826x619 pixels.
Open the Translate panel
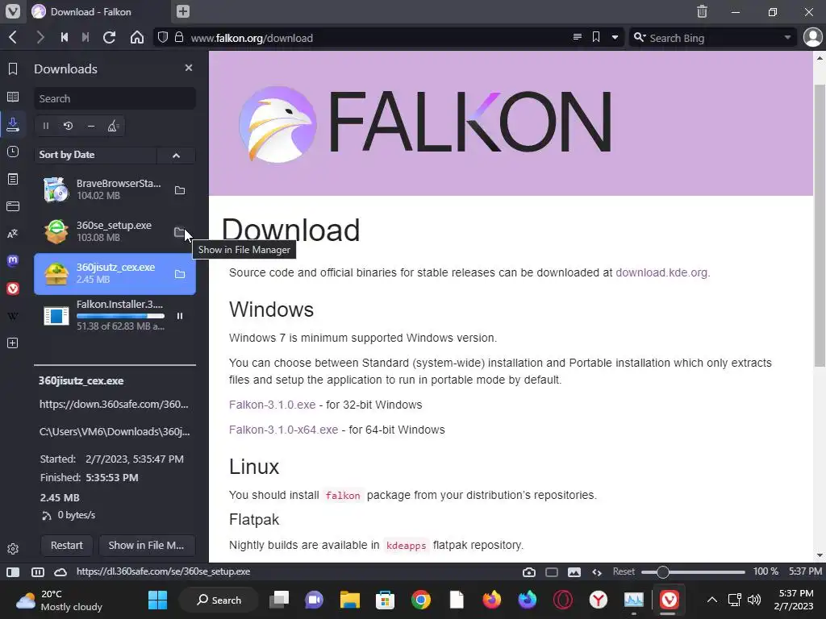click(x=13, y=234)
